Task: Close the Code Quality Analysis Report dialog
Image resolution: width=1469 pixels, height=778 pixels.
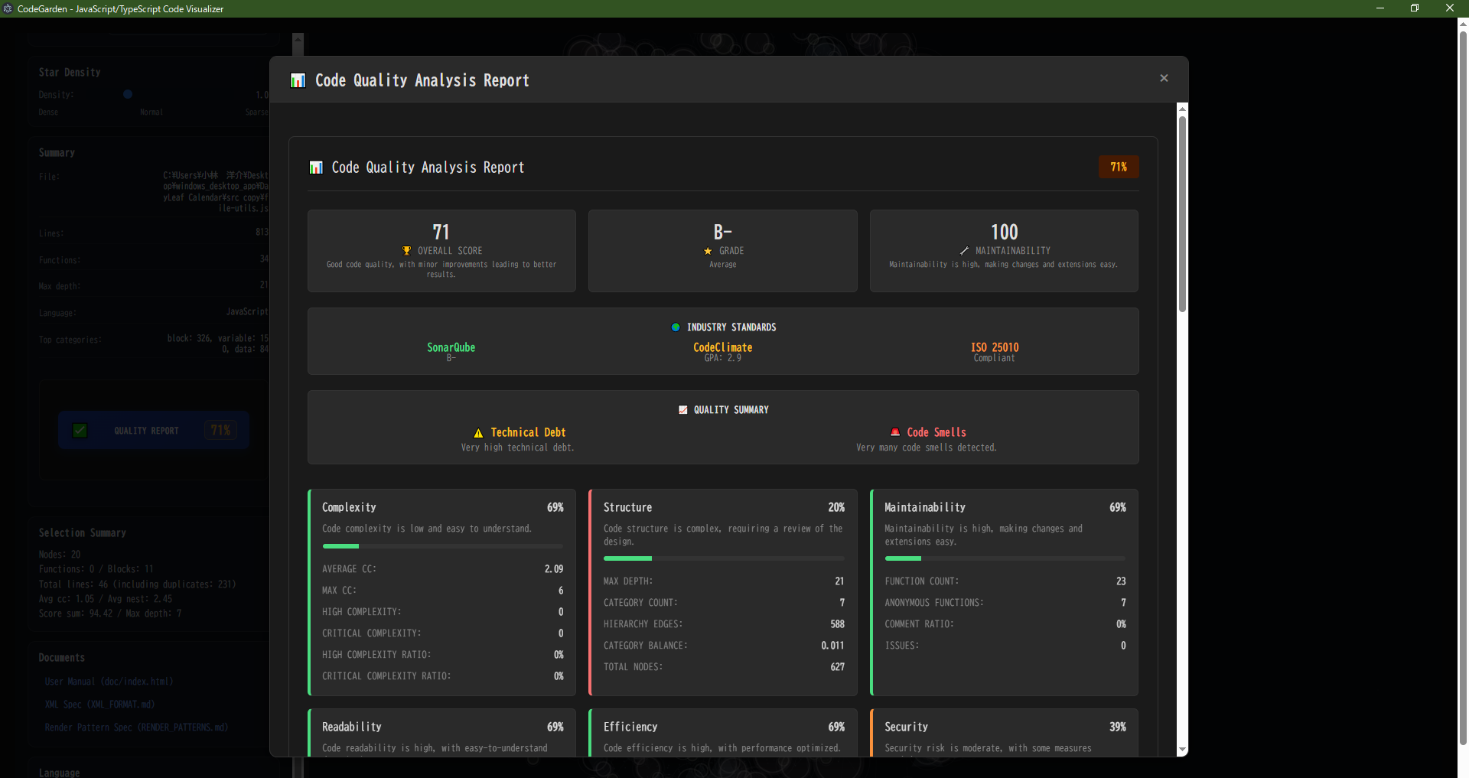Action: [1164, 78]
